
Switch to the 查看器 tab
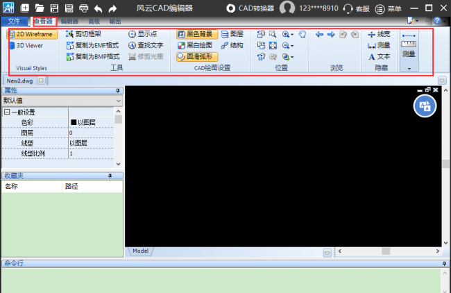(44, 21)
